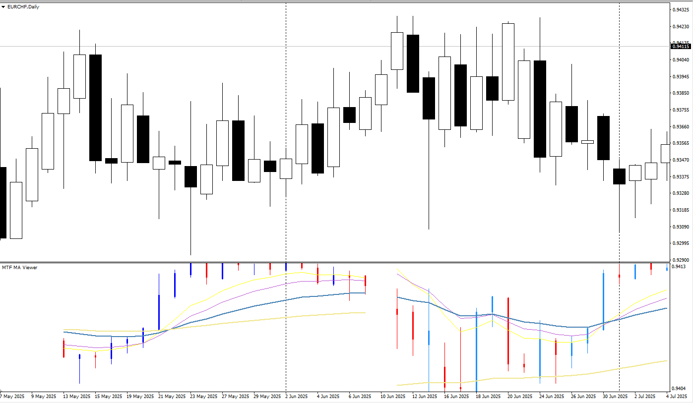Viewport: 693px width, 403px height.
Task: Click the 13 May 2025 date label
Action: coord(76,397)
